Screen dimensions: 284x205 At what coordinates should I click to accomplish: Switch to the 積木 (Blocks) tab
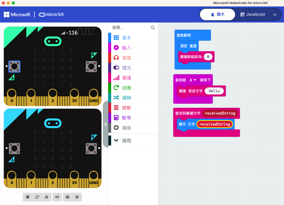tap(218, 14)
